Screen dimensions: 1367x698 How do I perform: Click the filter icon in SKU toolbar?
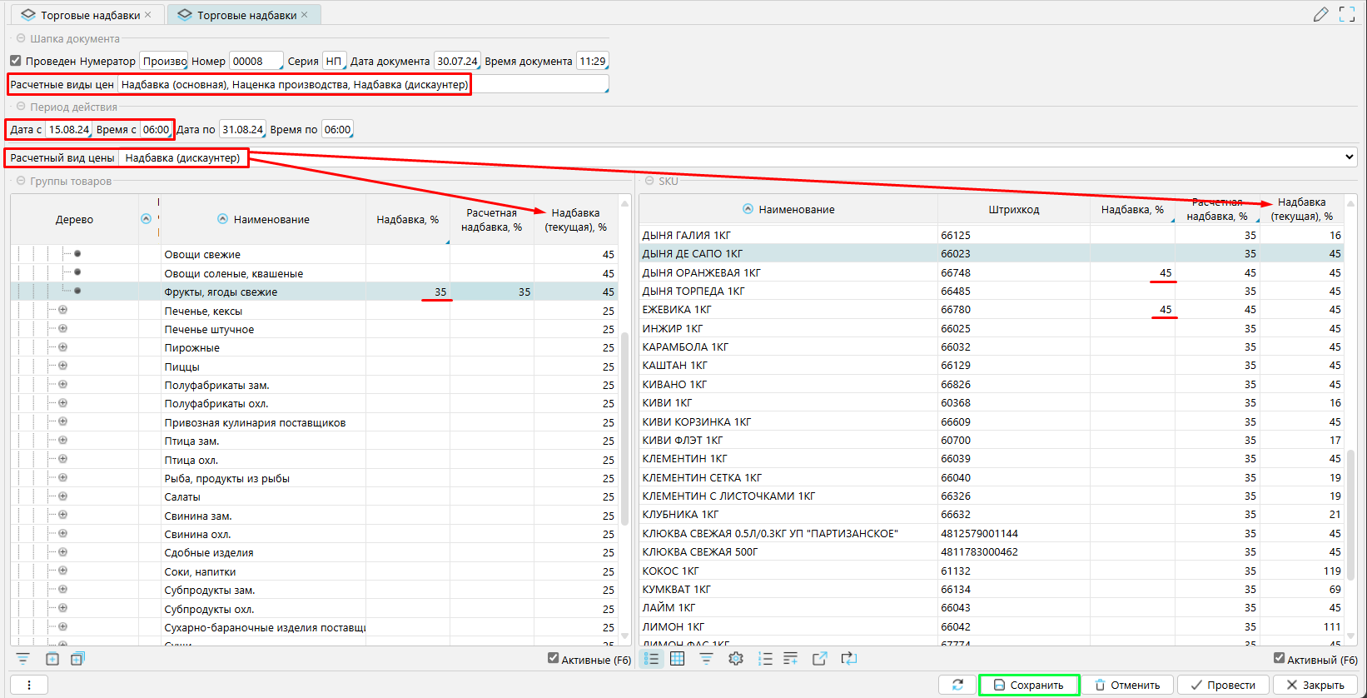[x=706, y=659]
